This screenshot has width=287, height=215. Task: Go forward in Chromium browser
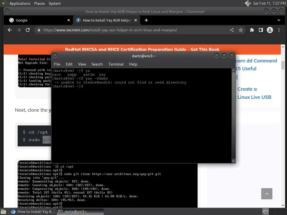point(19,30)
